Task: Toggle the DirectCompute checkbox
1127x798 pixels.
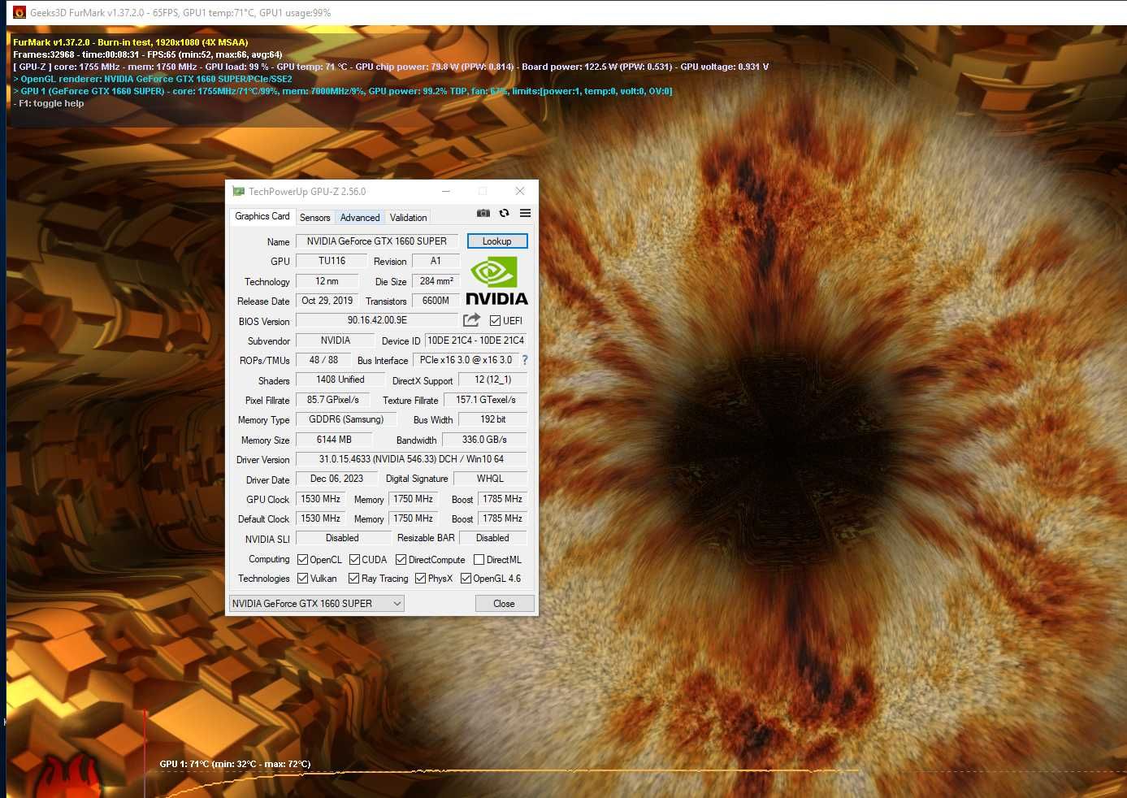Action: [401, 560]
